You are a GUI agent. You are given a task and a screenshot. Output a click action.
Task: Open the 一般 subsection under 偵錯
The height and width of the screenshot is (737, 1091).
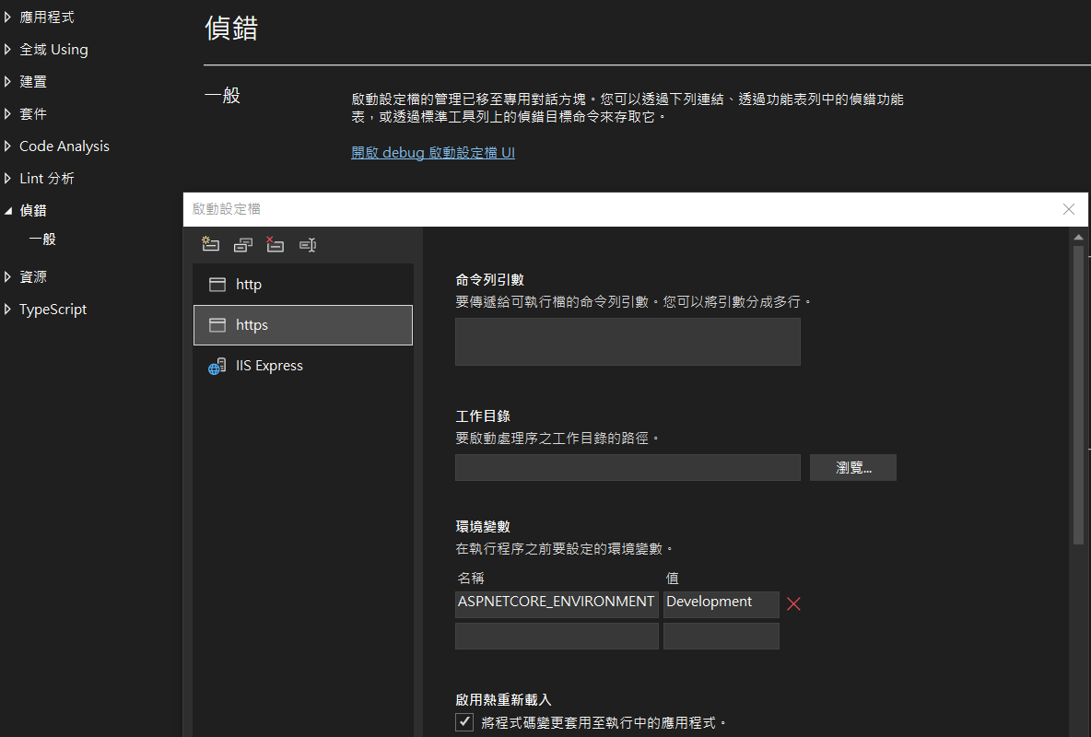point(42,240)
